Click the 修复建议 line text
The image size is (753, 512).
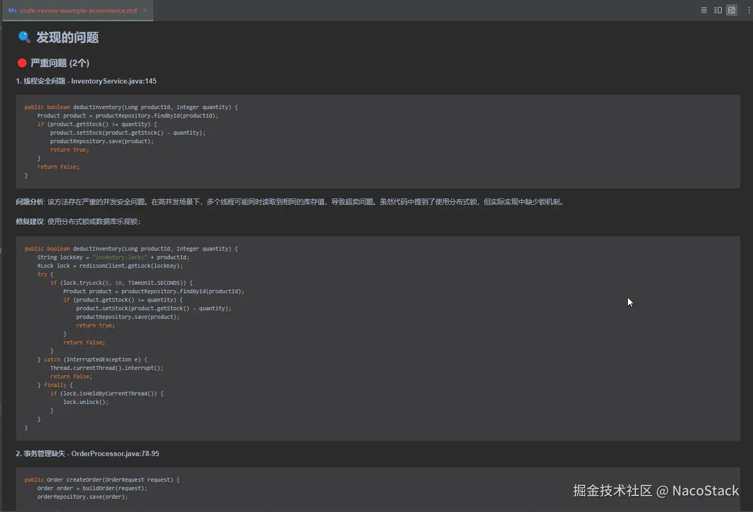coord(78,221)
